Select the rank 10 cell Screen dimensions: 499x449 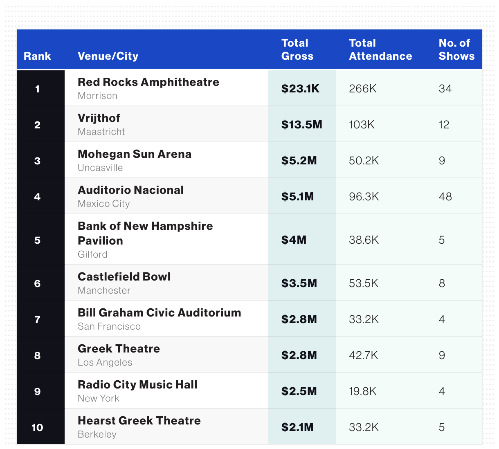[37, 427]
